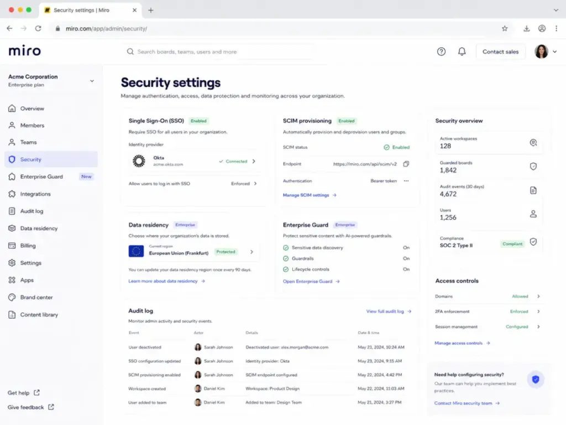The width and height of the screenshot is (566, 425).
Task: Click the Active workspaces icon
Action: coord(533,143)
